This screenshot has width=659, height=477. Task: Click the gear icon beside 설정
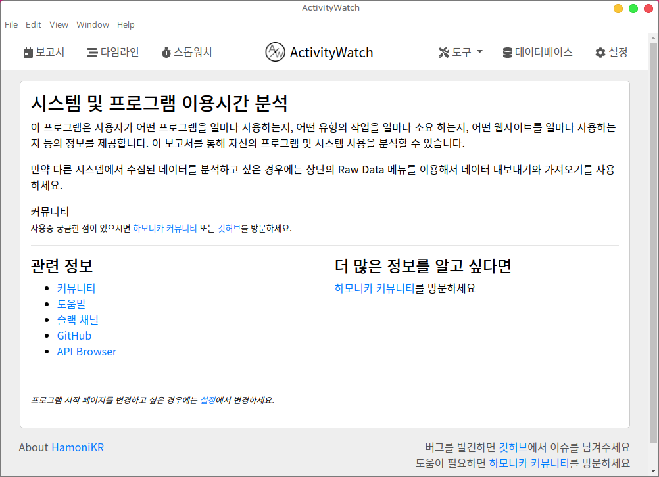600,53
